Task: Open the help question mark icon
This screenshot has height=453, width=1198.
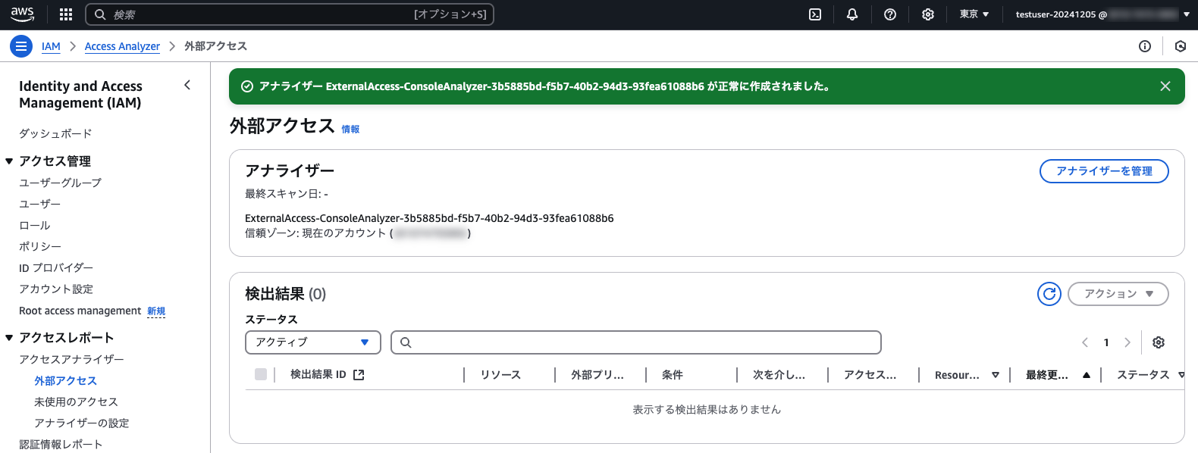Action: pos(890,14)
